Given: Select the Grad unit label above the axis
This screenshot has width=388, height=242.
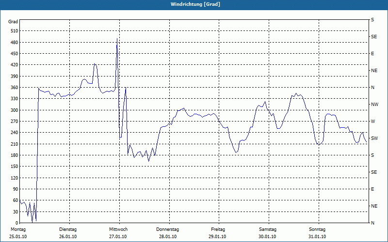Looking at the screenshot, I should click(x=13, y=22).
